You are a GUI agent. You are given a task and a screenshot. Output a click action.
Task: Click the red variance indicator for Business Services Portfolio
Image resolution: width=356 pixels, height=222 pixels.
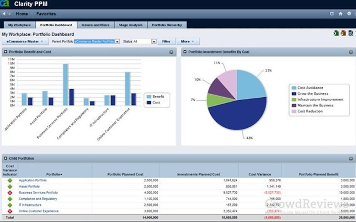coord(10,192)
